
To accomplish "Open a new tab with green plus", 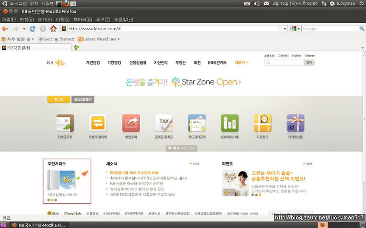I will click(x=76, y=48).
